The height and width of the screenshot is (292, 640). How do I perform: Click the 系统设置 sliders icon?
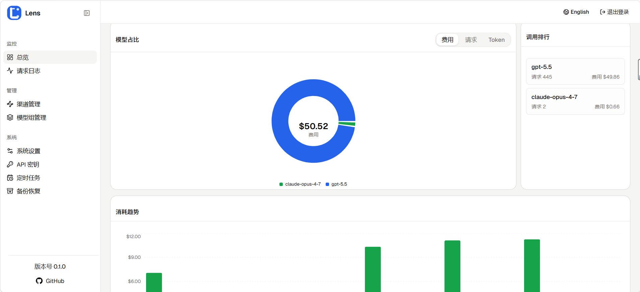10,151
